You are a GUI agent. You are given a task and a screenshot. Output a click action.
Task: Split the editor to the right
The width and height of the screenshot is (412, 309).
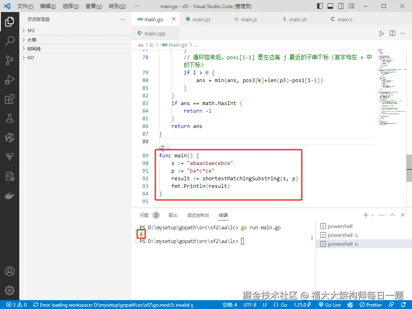[392, 33]
